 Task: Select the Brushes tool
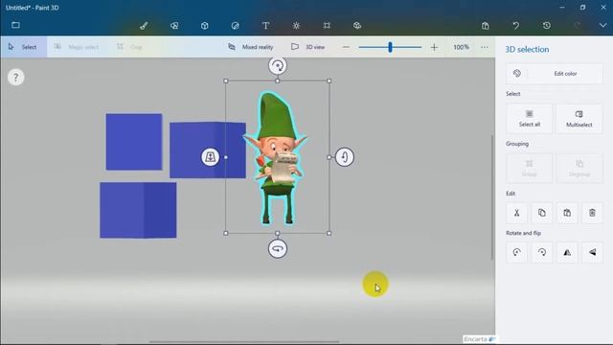coord(144,26)
